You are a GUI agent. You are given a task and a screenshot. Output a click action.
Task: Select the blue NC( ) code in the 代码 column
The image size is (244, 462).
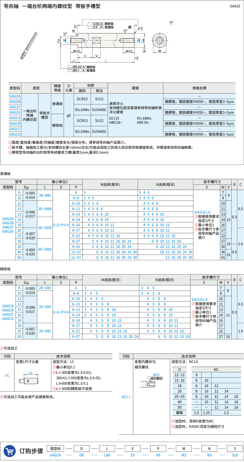tap(126, 397)
